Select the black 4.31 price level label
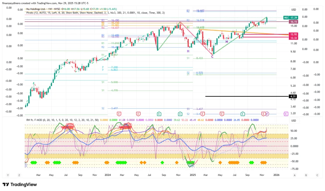The height and width of the screenshot is (191, 325). click(293, 96)
